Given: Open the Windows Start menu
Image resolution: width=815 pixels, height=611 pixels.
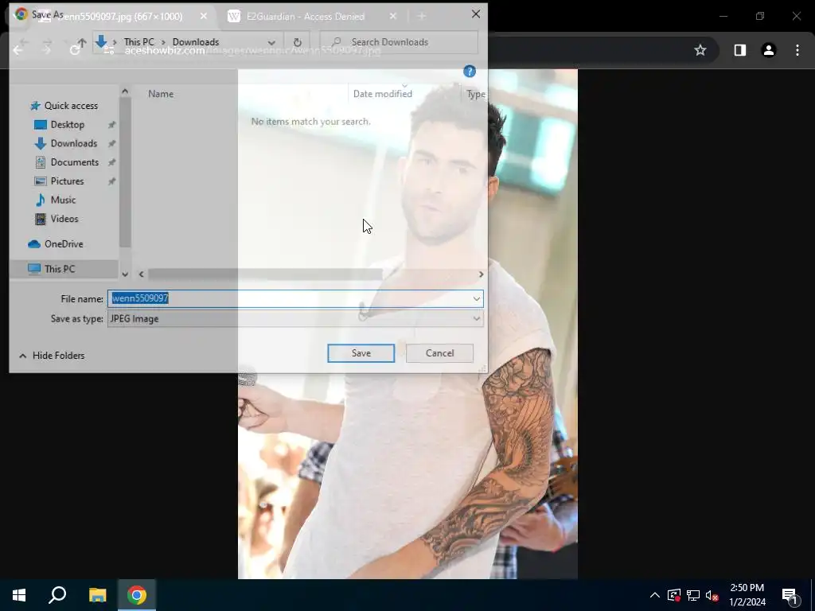Looking at the screenshot, I should point(19,595).
